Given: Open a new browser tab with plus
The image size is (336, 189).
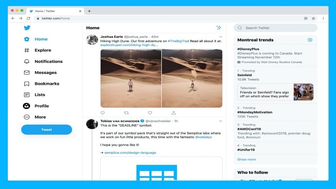Looking at the screenshot, I should coord(89,11).
